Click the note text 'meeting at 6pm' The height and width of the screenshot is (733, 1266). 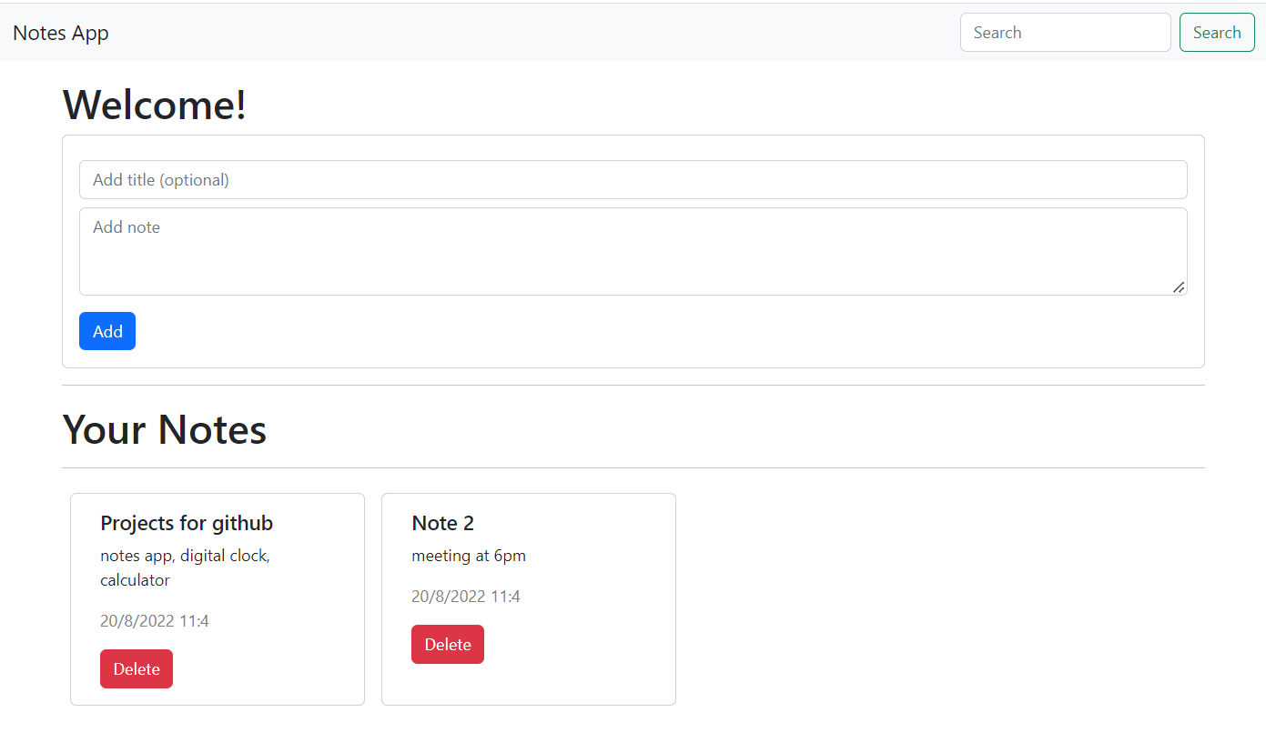coord(469,555)
